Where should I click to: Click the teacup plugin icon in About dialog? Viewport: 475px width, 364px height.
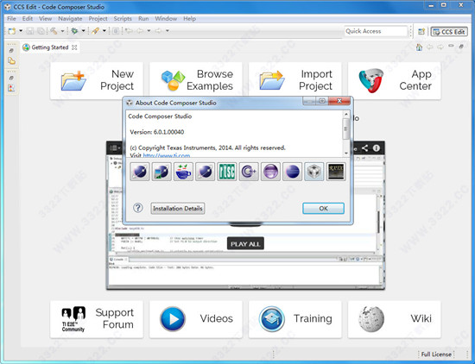click(x=183, y=172)
